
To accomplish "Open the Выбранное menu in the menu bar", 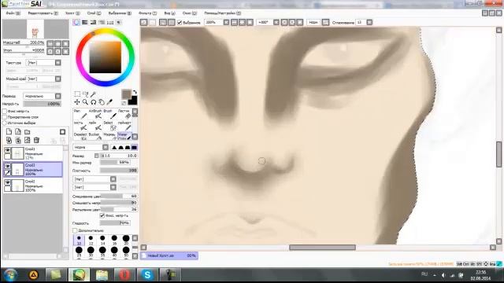I will [x=120, y=13].
